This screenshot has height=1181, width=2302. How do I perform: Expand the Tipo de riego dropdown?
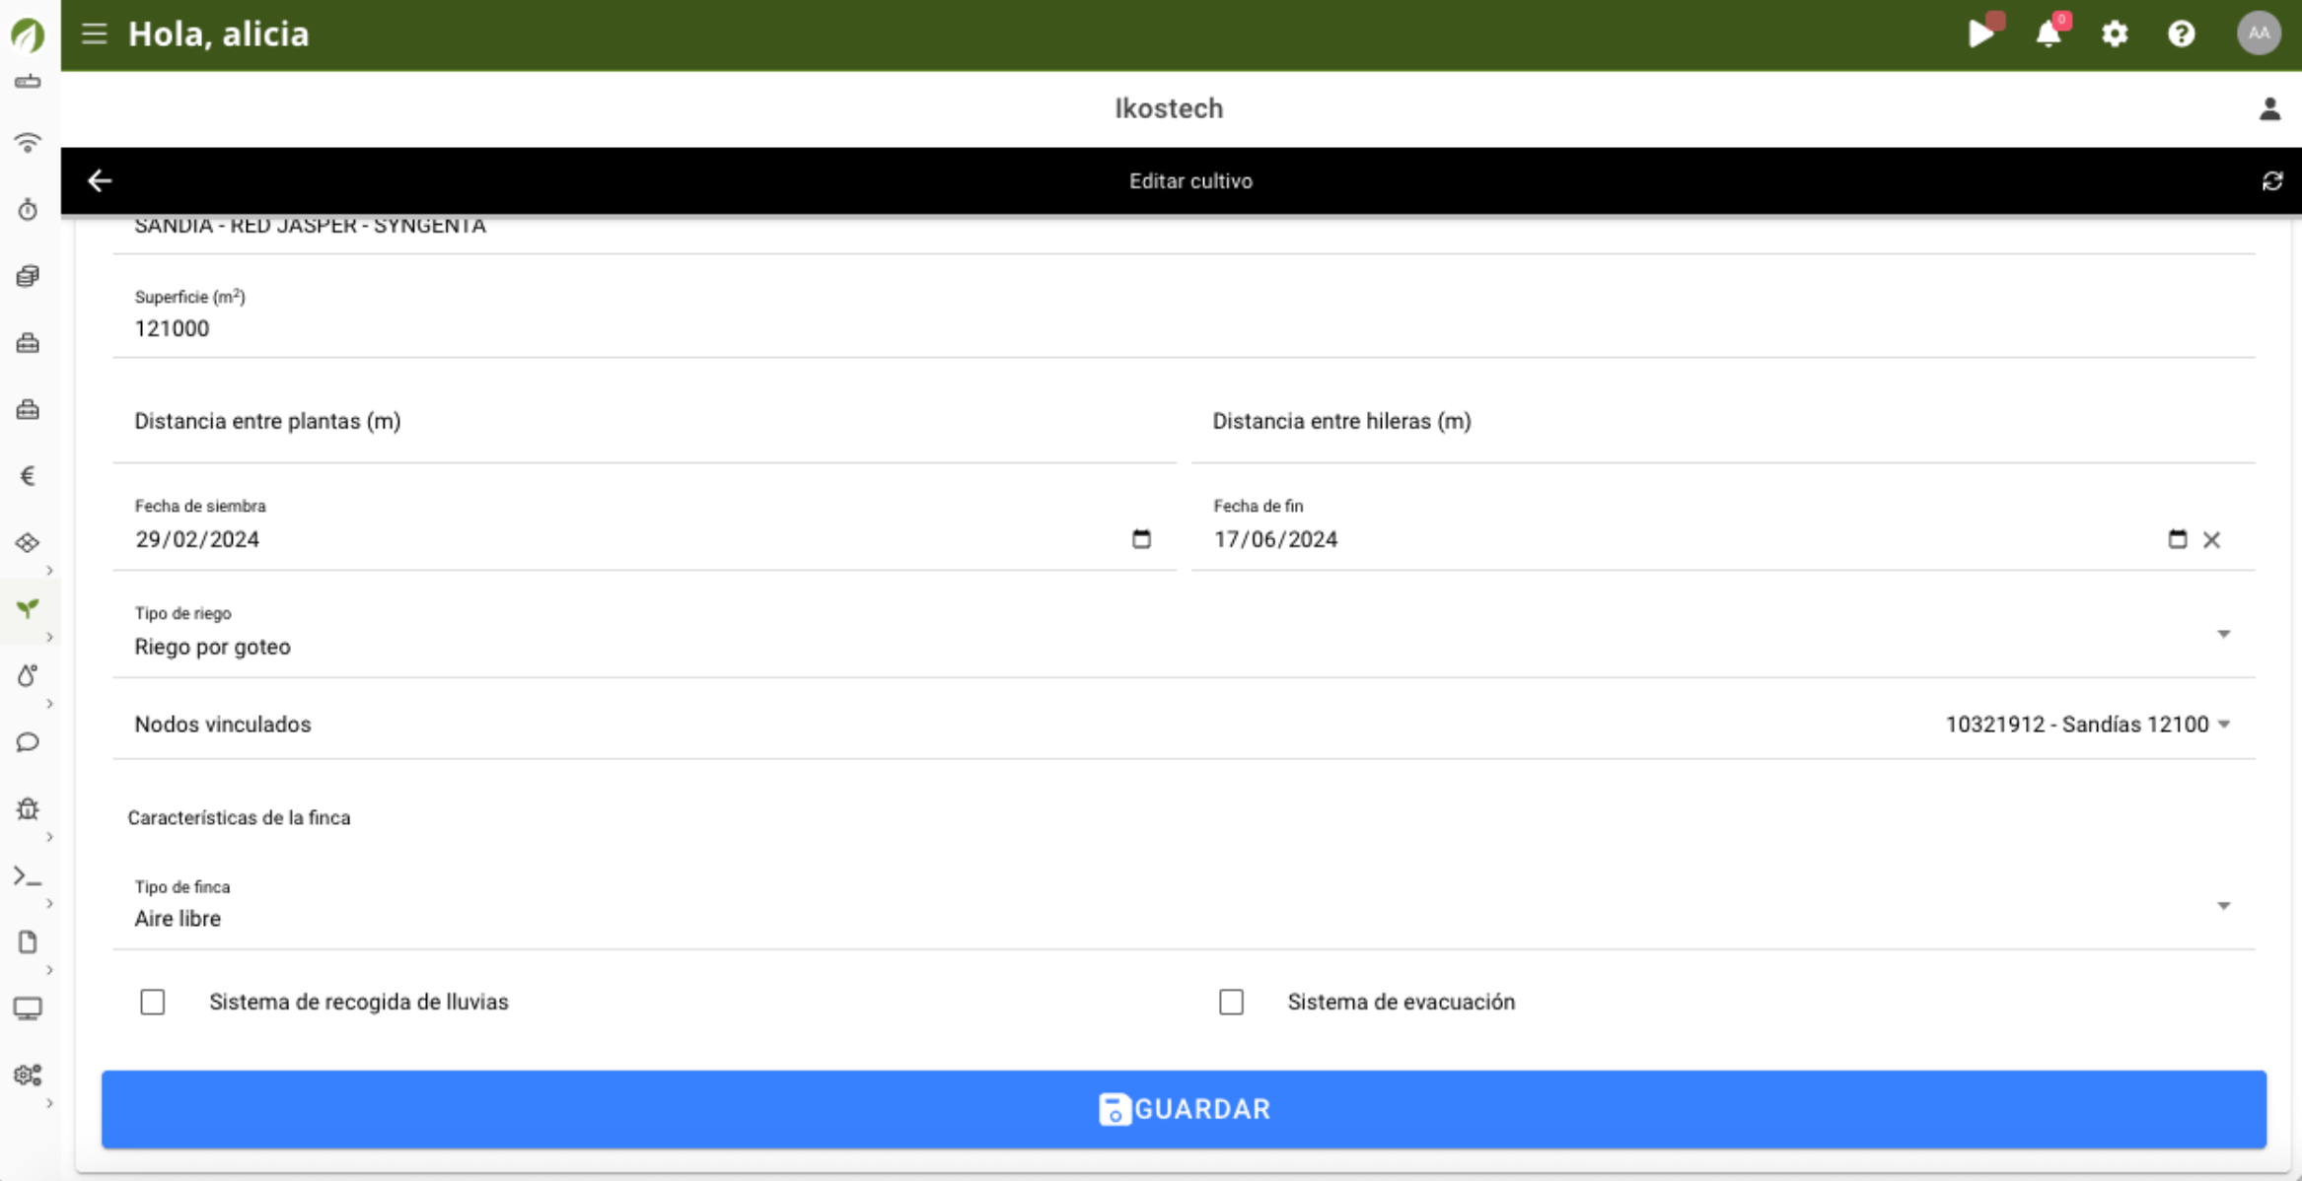tap(2223, 634)
